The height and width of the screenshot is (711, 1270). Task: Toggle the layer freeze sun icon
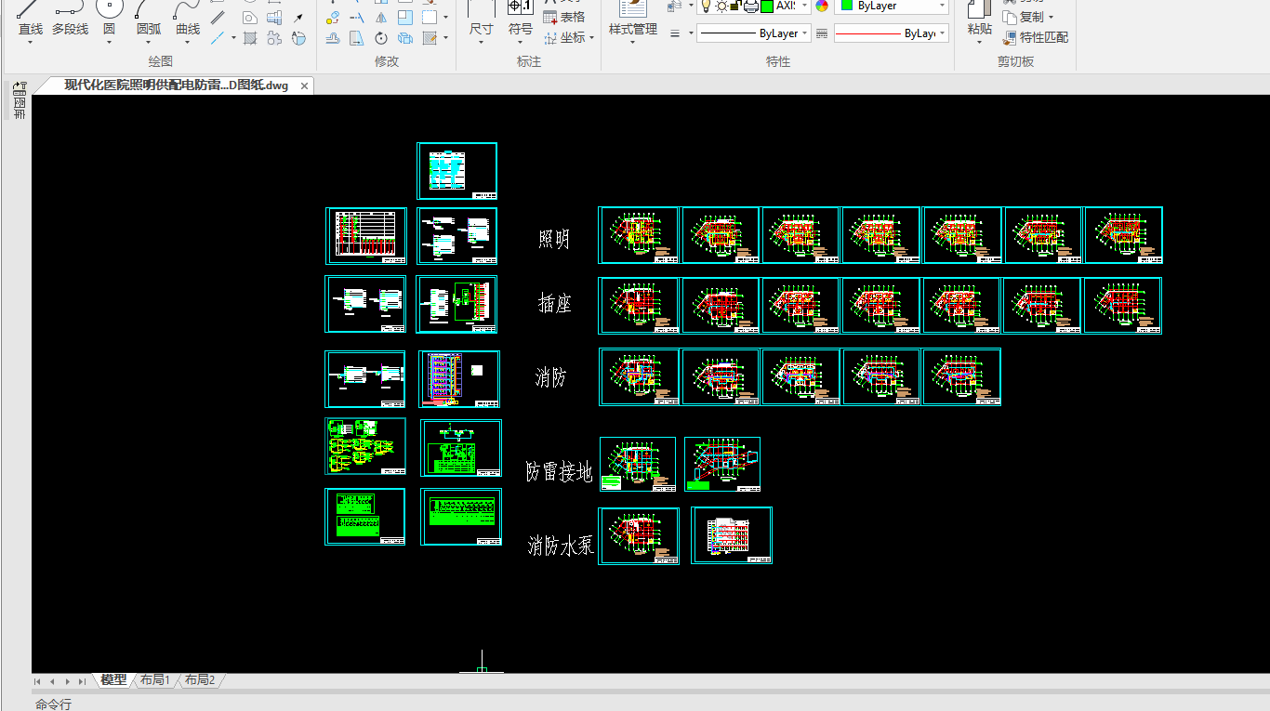click(721, 6)
